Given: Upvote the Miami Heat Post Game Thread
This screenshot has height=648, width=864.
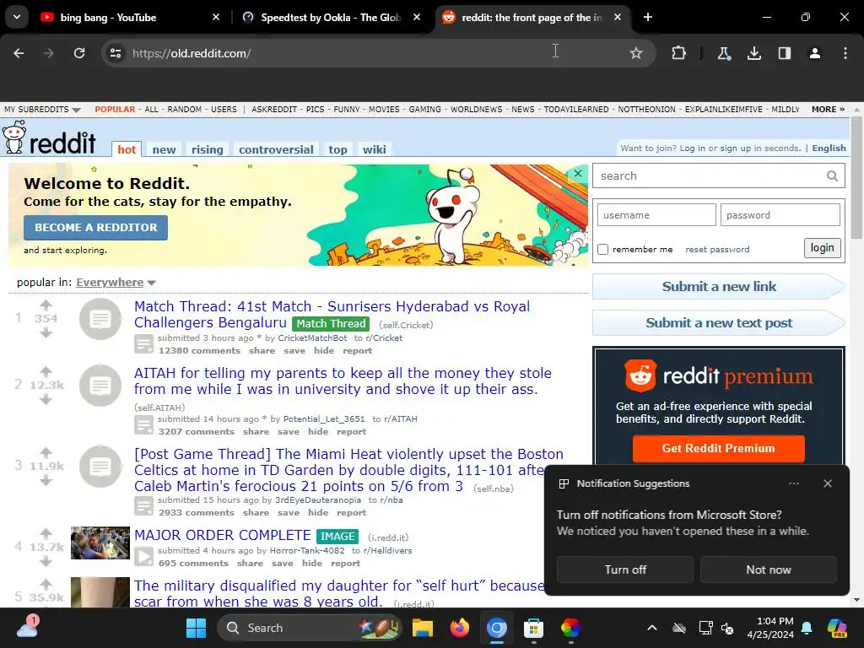Looking at the screenshot, I should pos(46,452).
